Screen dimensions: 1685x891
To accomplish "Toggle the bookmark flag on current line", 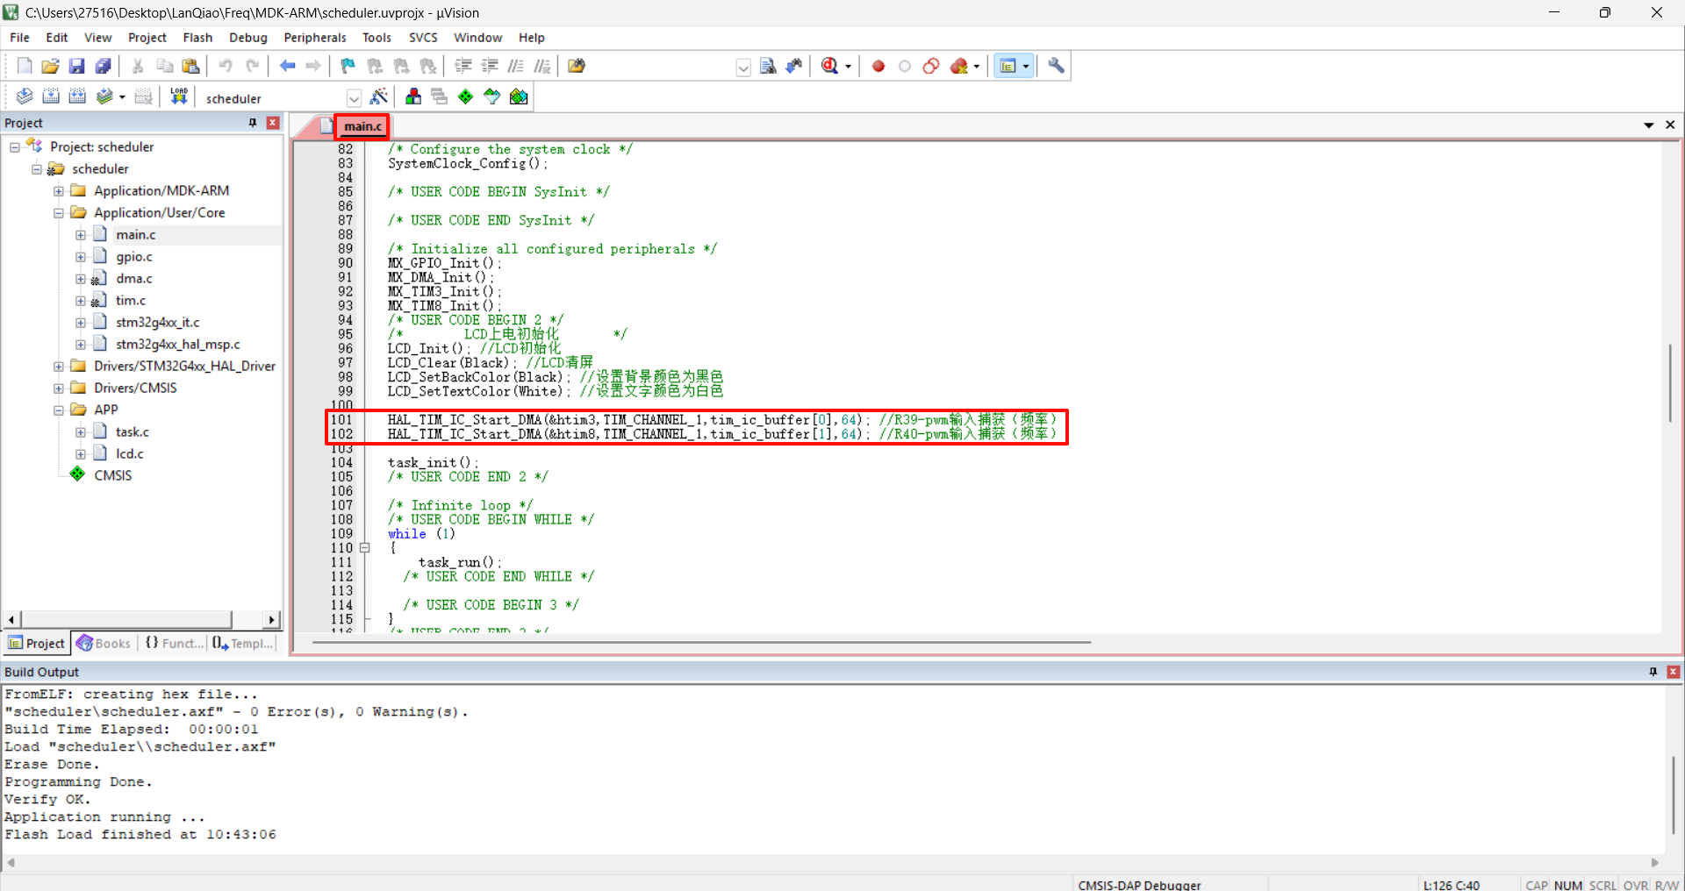I will pos(348,66).
